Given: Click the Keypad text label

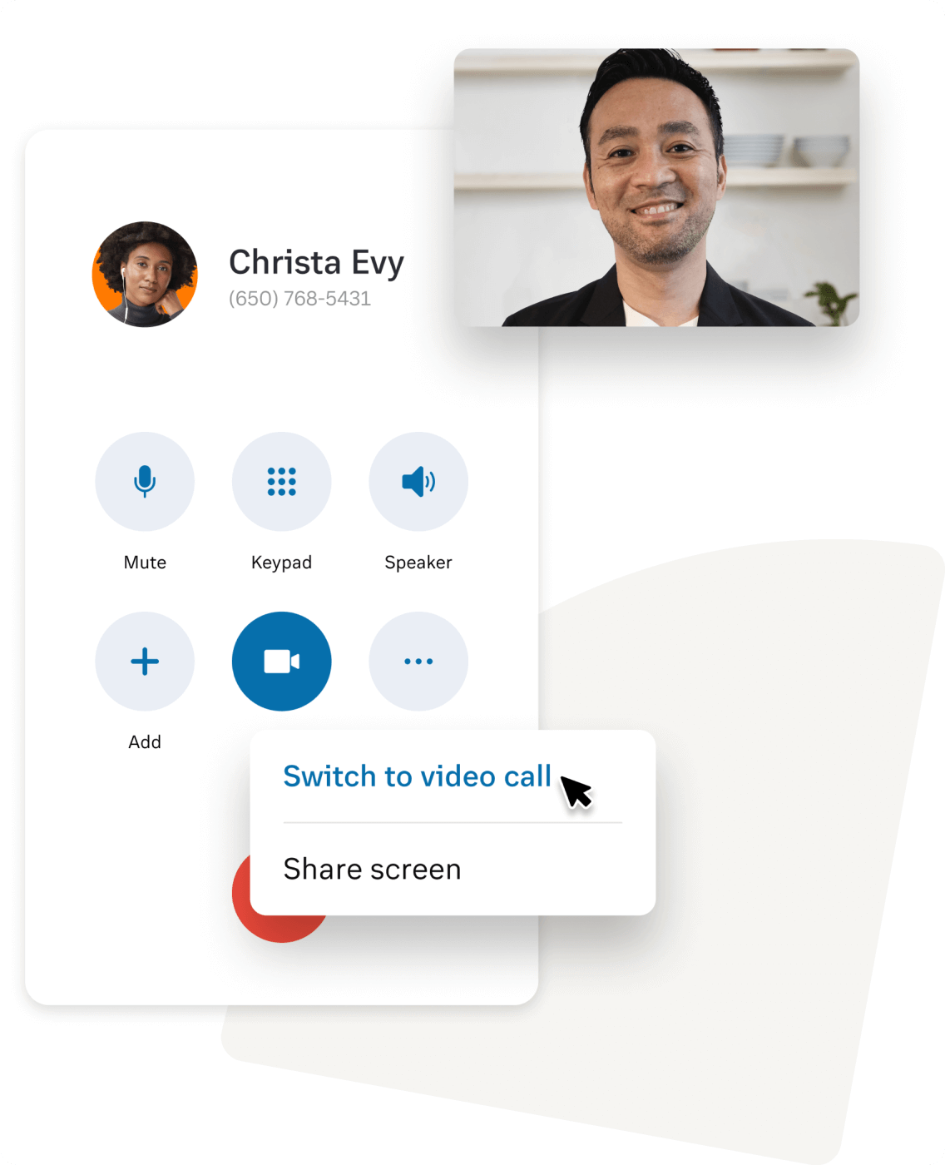Looking at the screenshot, I should pyautogui.click(x=281, y=563).
